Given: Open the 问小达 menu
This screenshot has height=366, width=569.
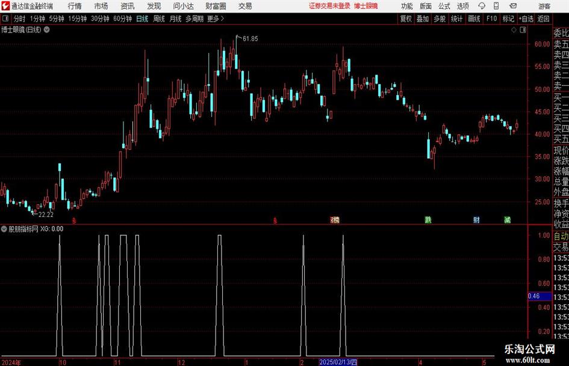Looking at the screenshot, I should click(x=183, y=6).
